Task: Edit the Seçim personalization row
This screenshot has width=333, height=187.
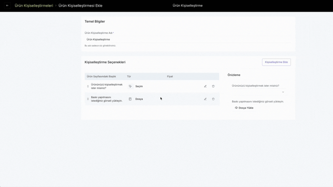Action: (x=205, y=86)
